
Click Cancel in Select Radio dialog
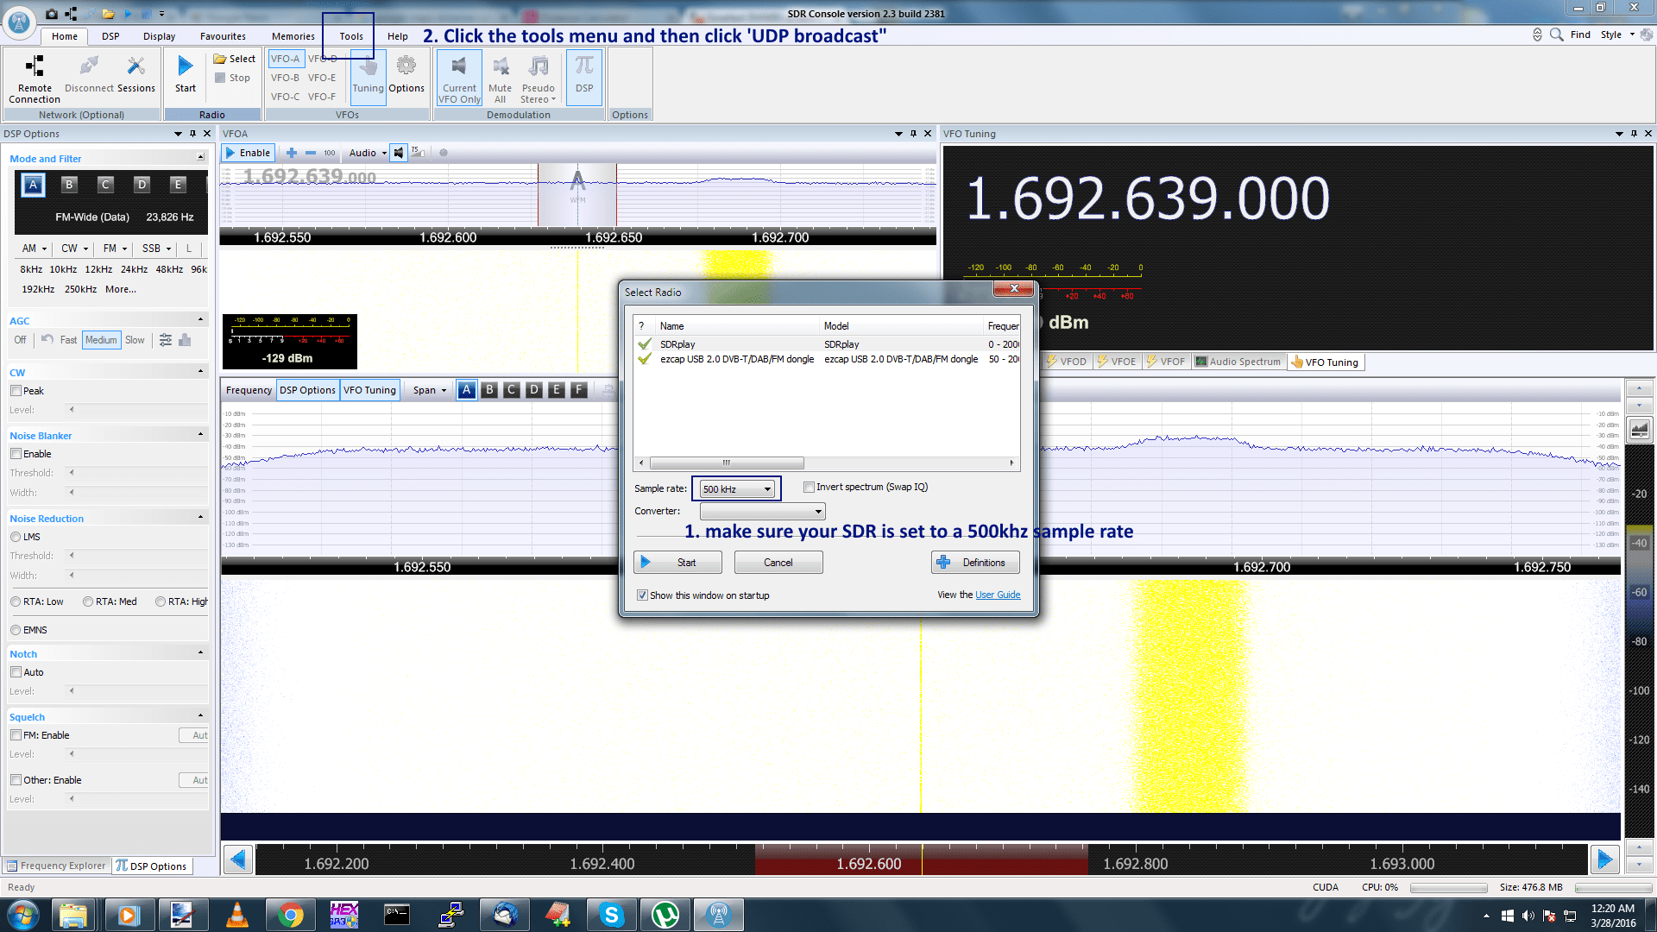click(x=778, y=563)
